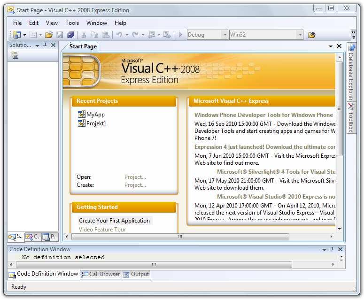Image resolution: width=364 pixels, height=300 pixels.
Task: Switch to the Property Manager bottom tab
Action: click(49, 237)
